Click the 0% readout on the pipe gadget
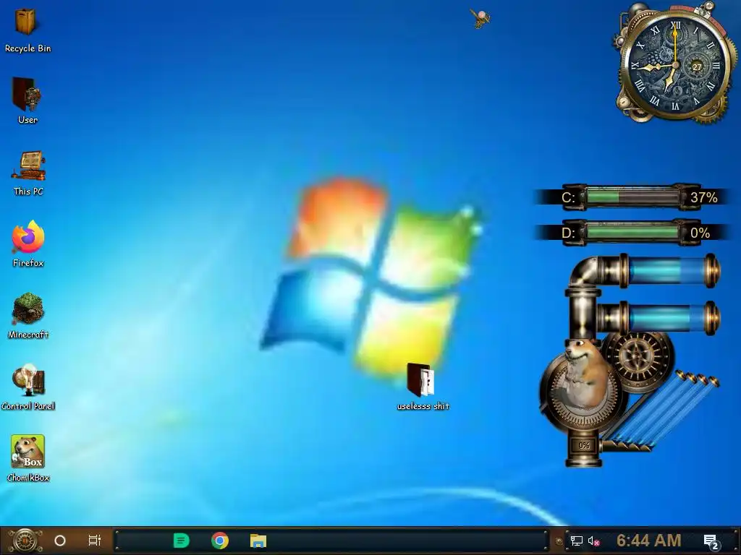Screen dimensions: 741x555 click(x=584, y=445)
